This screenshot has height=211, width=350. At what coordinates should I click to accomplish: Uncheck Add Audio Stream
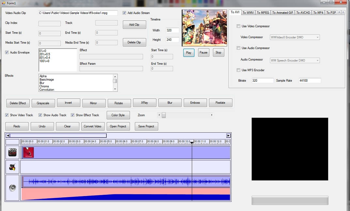click(124, 13)
